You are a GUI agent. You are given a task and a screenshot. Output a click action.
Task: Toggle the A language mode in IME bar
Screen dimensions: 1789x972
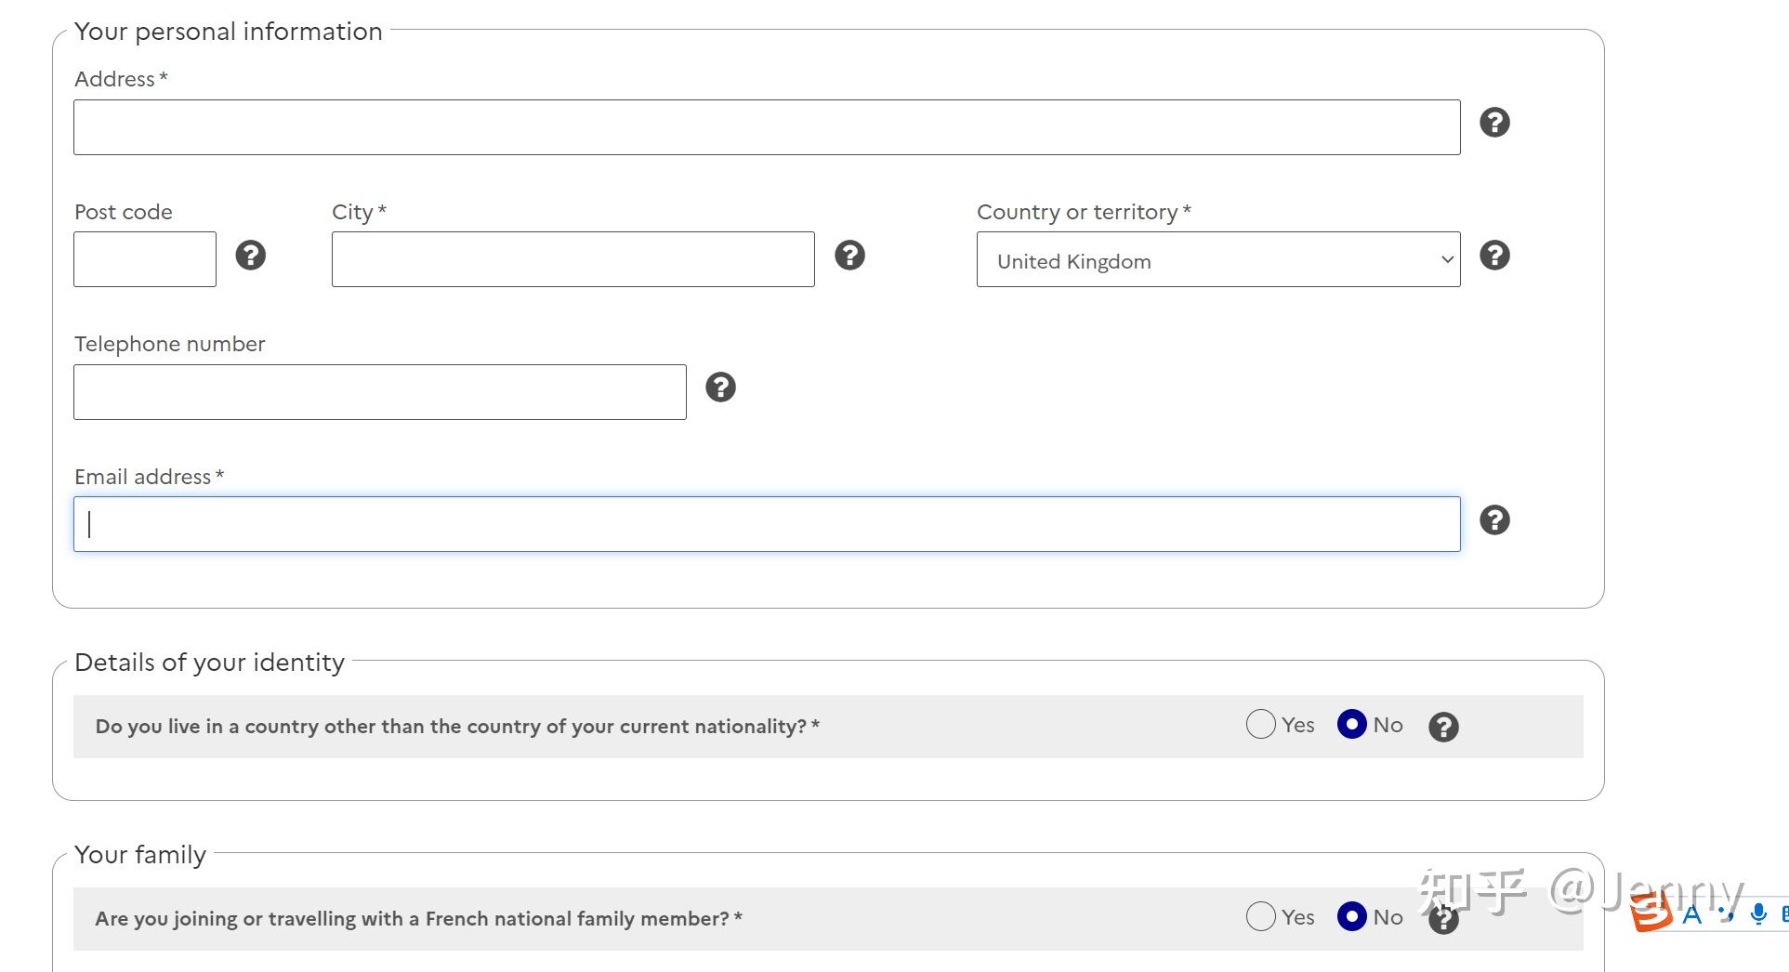(x=1692, y=915)
